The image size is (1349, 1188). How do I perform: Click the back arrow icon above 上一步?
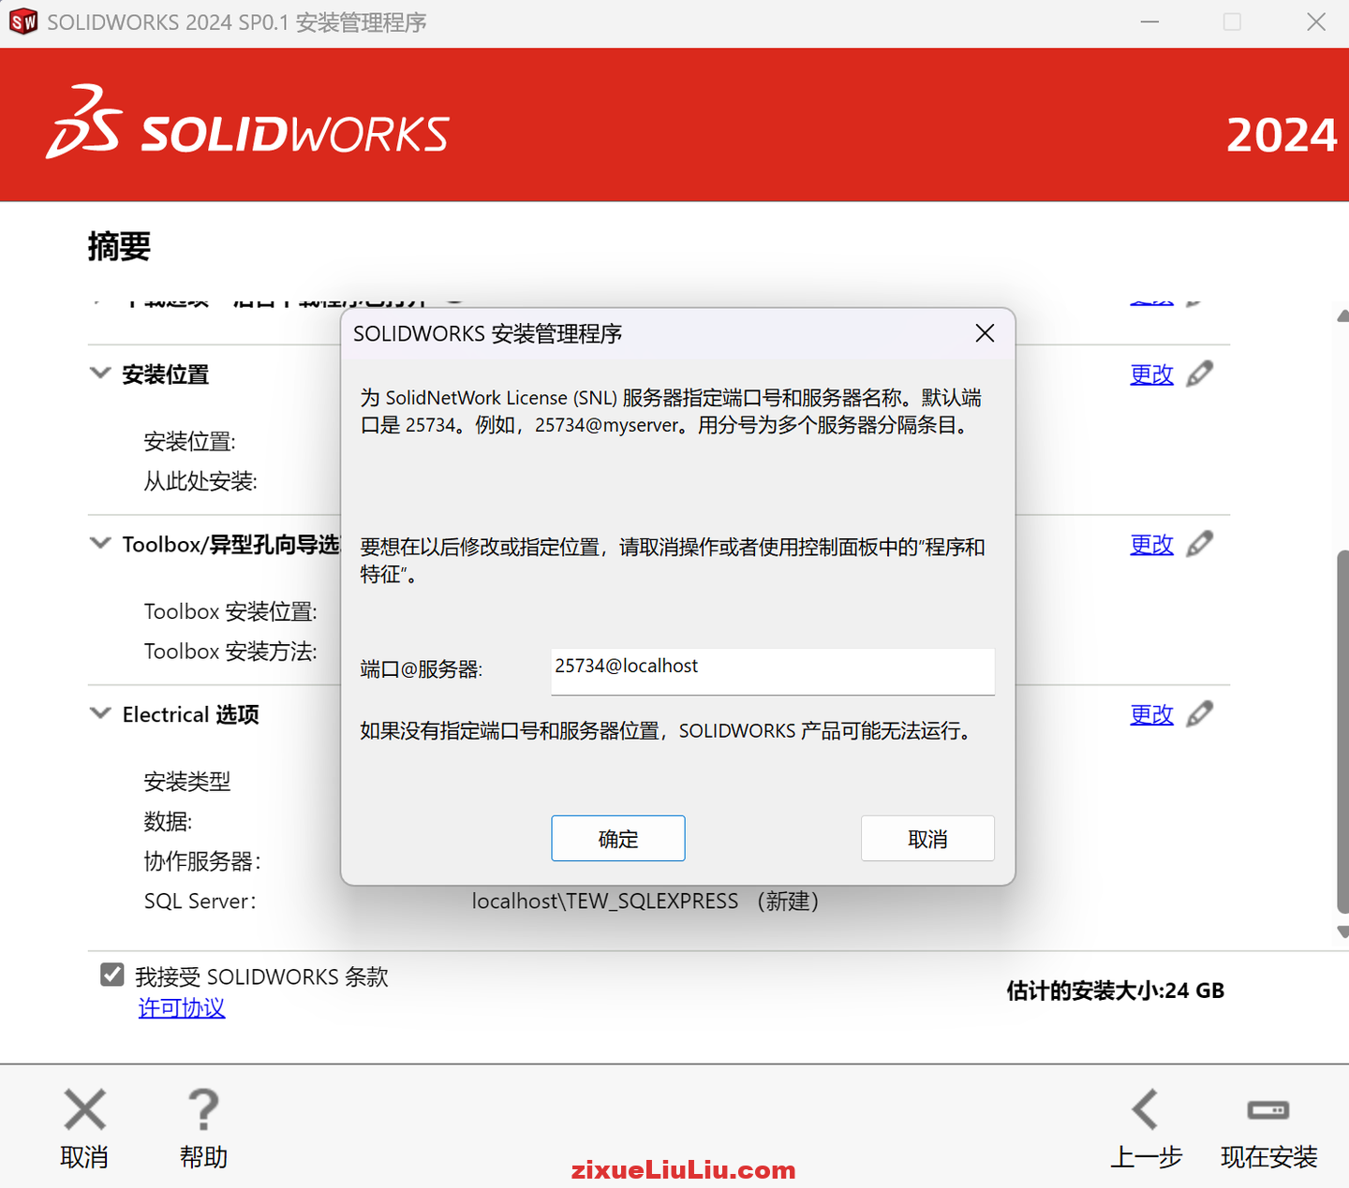(x=1146, y=1109)
